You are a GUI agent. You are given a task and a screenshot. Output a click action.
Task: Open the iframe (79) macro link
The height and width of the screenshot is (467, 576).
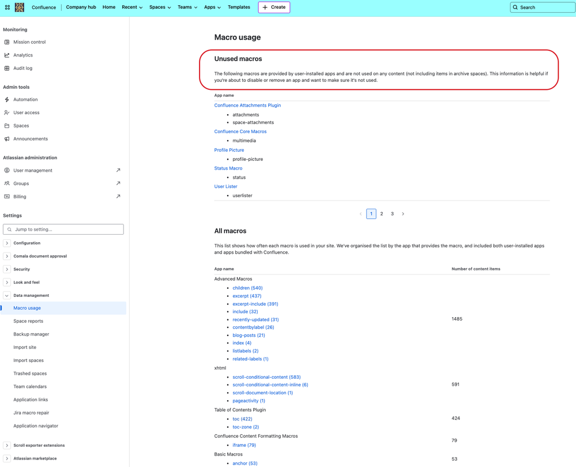pyautogui.click(x=244, y=445)
